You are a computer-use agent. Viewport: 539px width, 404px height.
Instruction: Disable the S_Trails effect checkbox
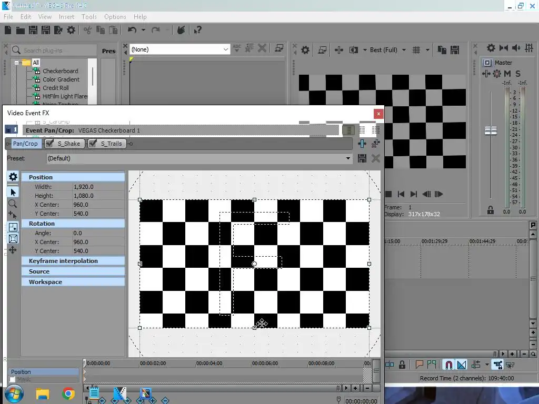point(93,143)
